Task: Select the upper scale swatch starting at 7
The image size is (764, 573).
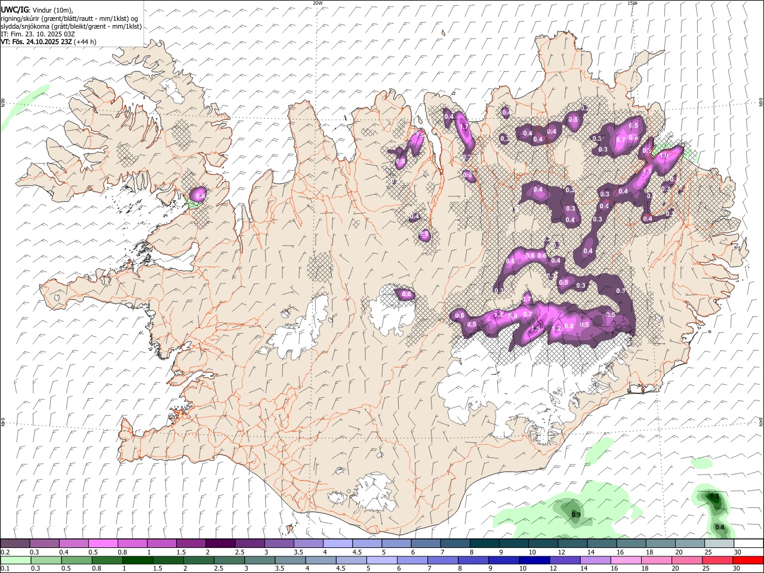Action: point(455,543)
